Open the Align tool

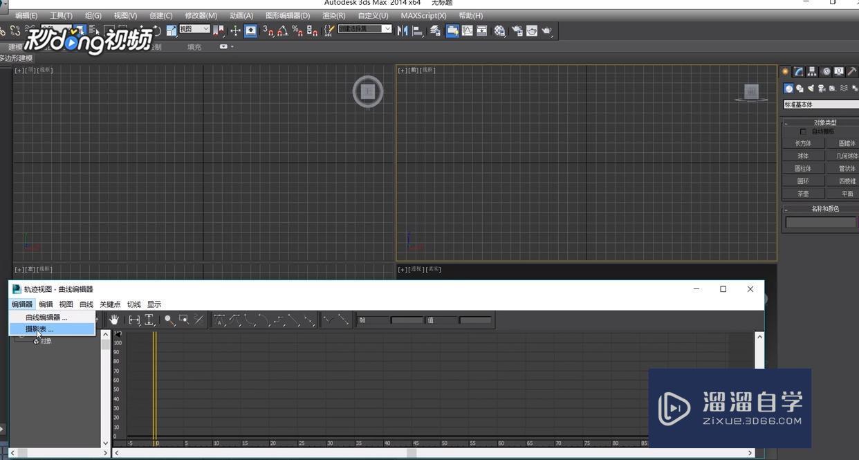418,30
